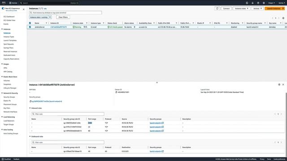Click the Info link beside Instances heading

45,8
